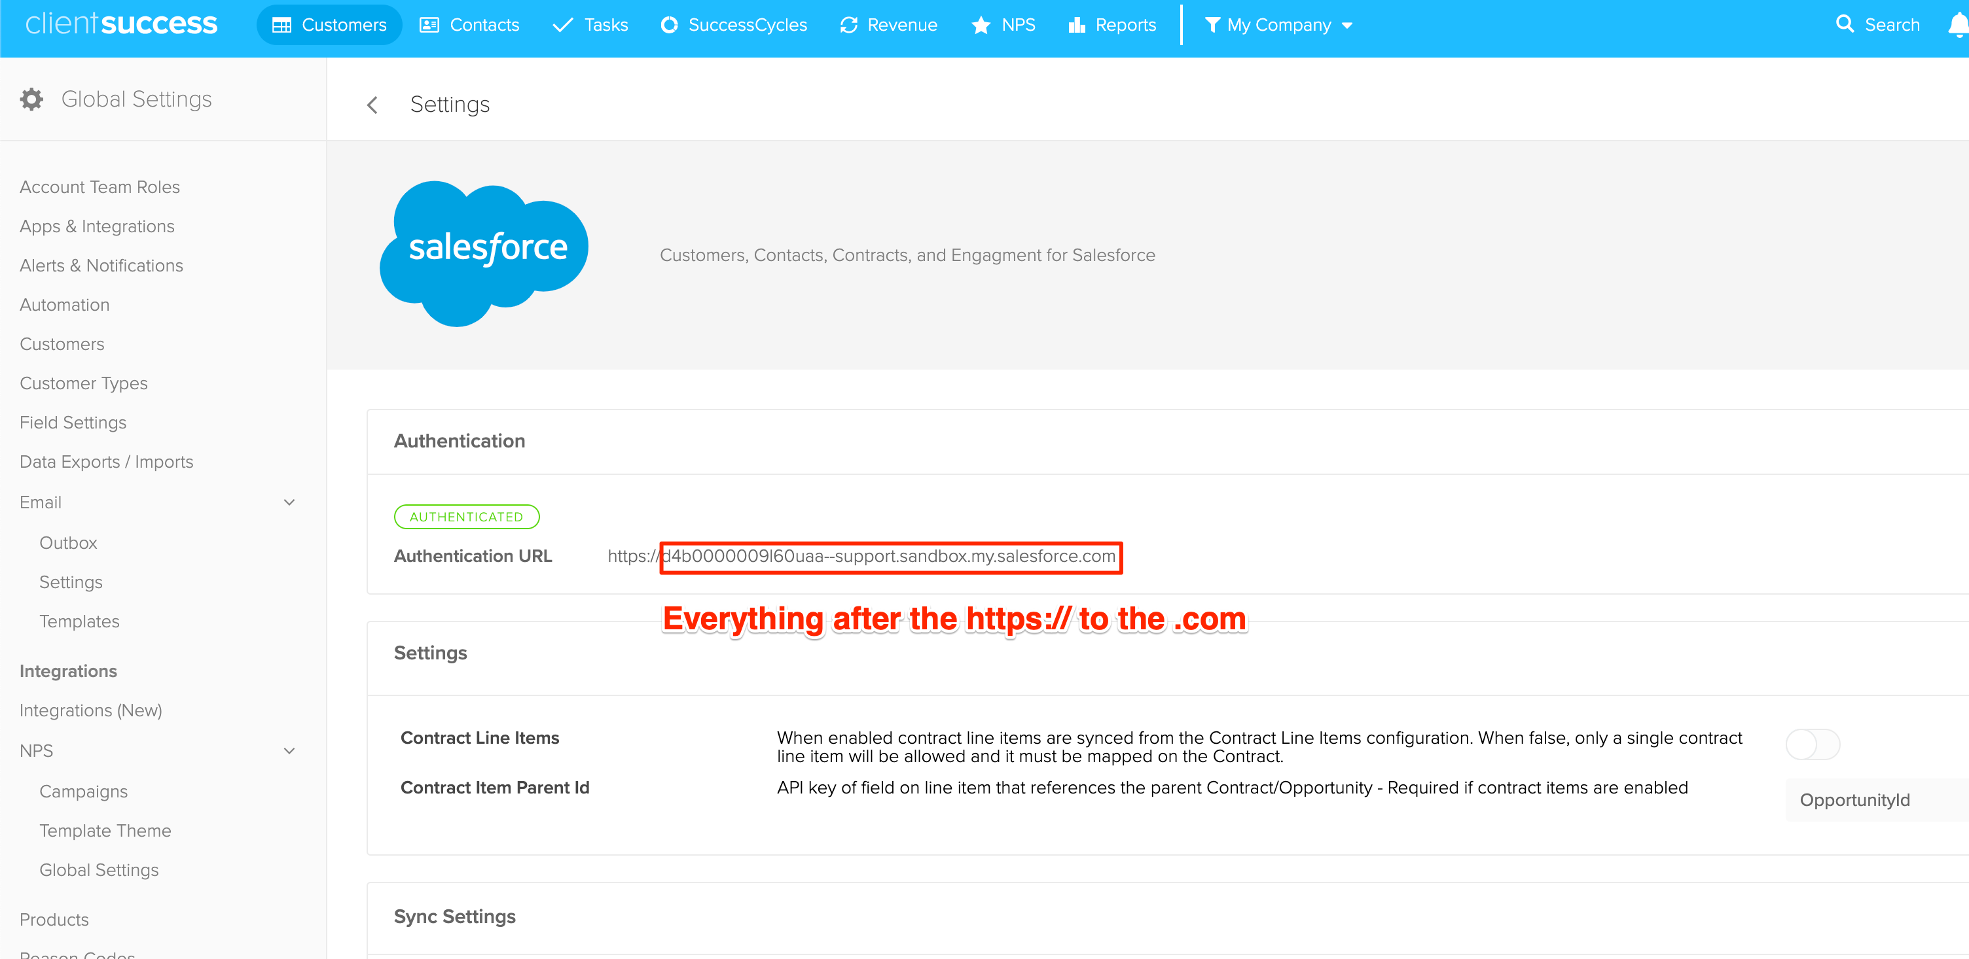Click the Contract Line Items label
Viewport: 1969px width, 959px height.
(x=480, y=738)
